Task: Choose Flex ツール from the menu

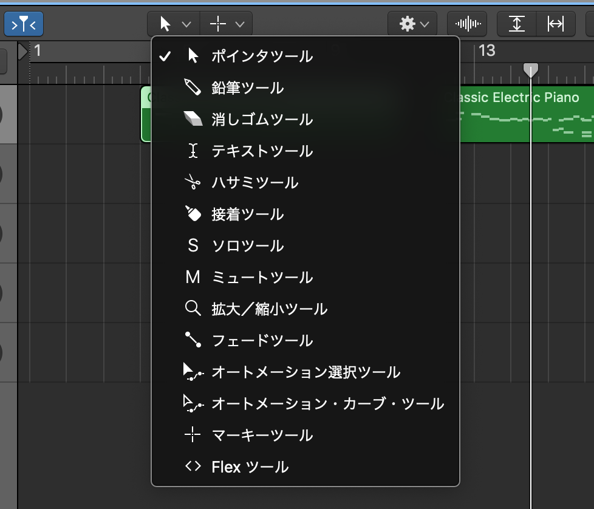Action: click(250, 467)
